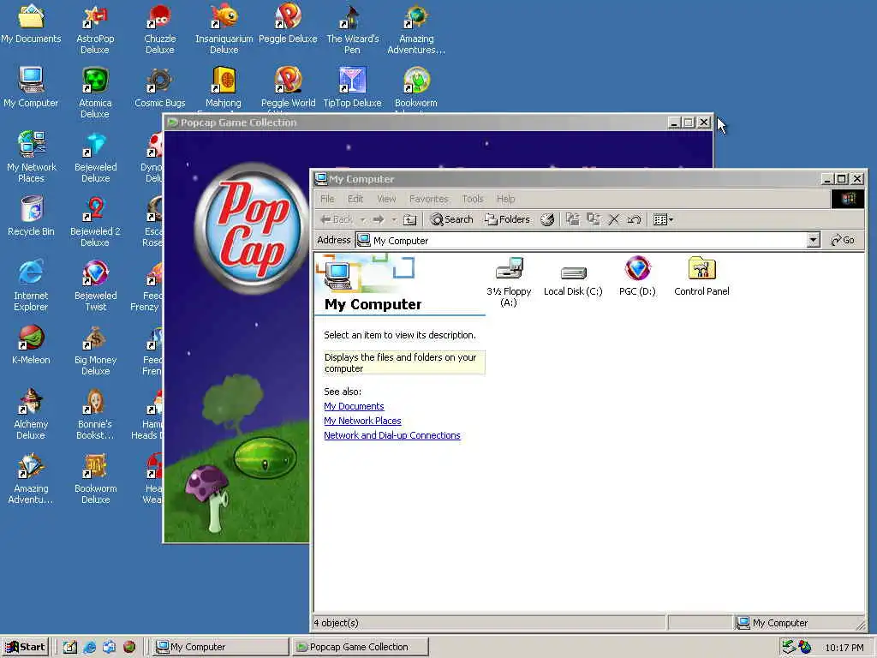Open the Search pane in My Computer
The height and width of the screenshot is (658, 877).
pos(451,219)
